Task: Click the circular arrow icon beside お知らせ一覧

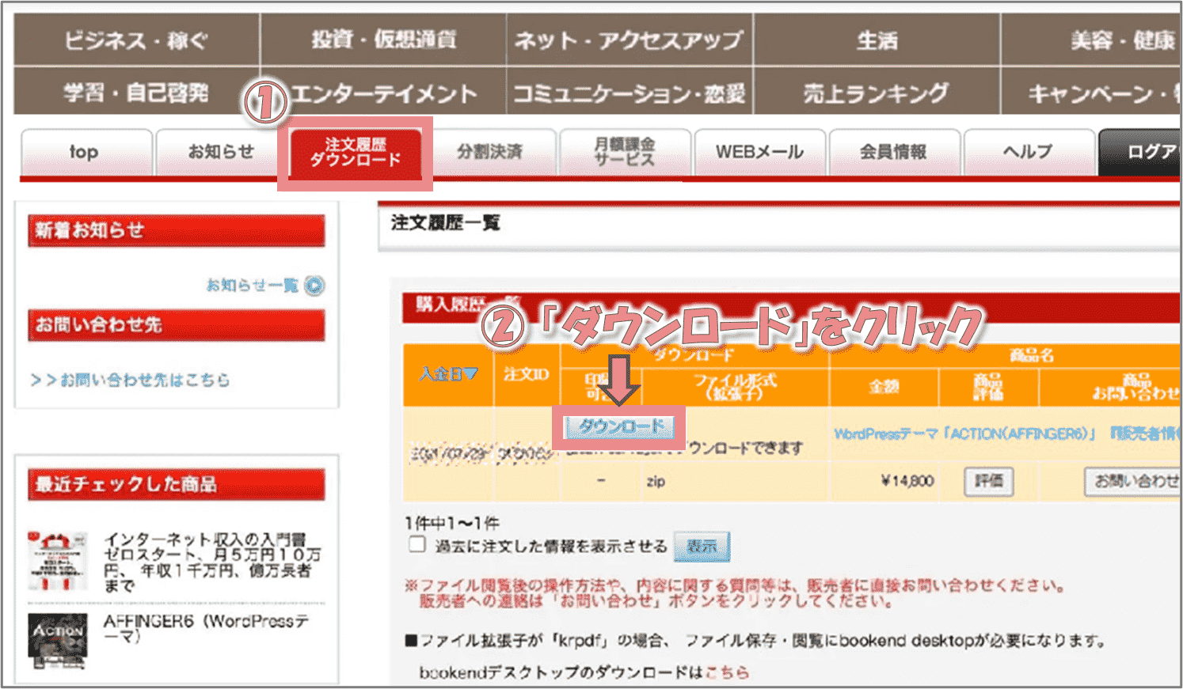Action: click(314, 286)
